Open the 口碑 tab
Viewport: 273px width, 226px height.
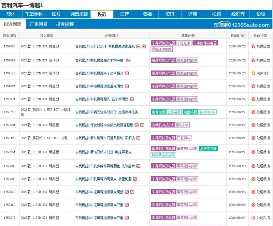[125, 14]
